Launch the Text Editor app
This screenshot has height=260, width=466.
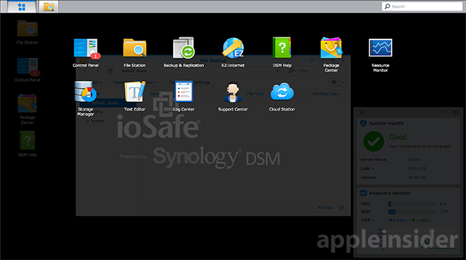tap(135, 97)
